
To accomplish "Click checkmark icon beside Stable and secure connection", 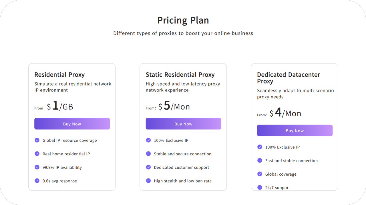I will pos(148,154).
